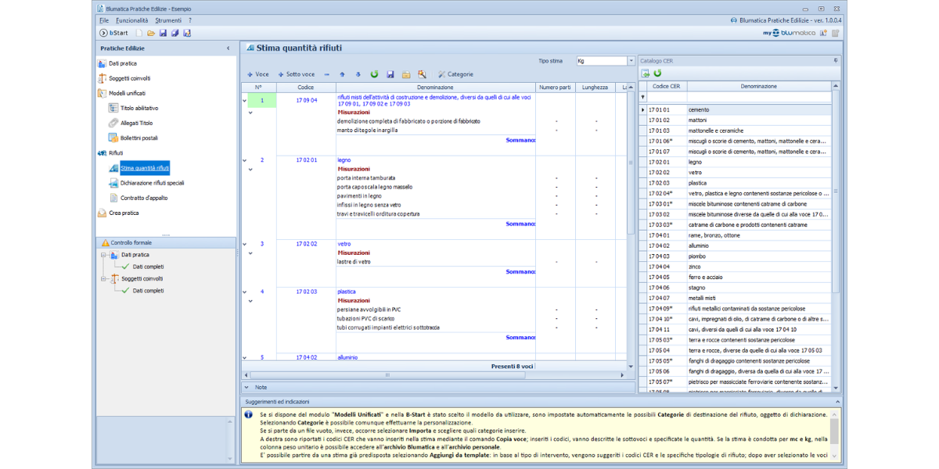This screenshot has height=469, width=939.
Task: Click the Categorie button
Action: (455, 74)
